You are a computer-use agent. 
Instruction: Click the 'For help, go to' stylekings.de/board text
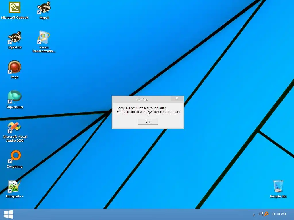pos(149,112)
